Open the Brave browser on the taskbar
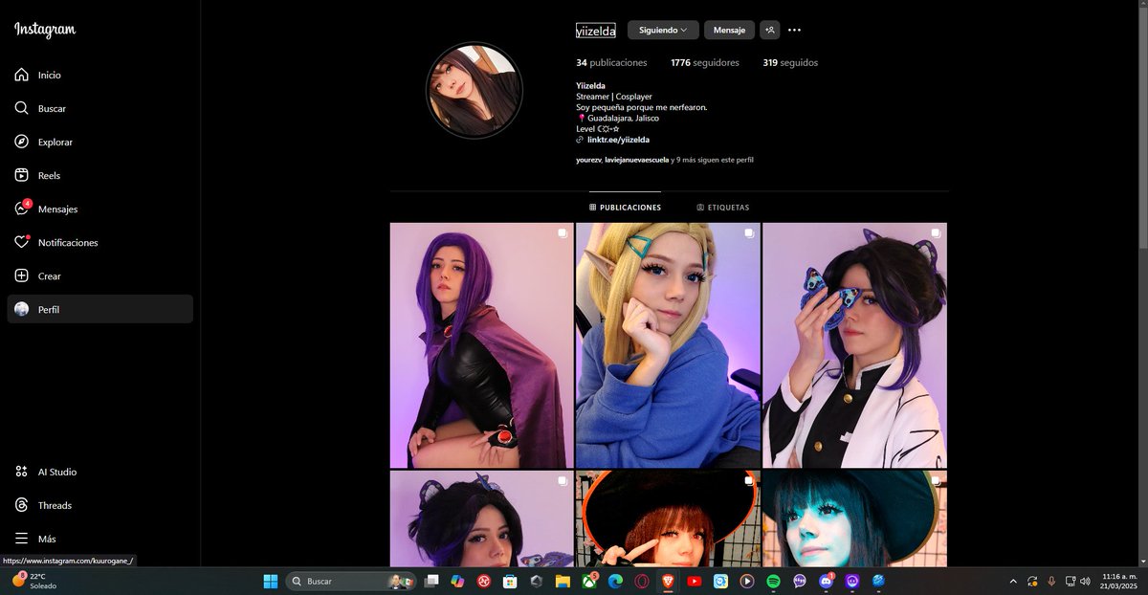This screenshot has height=595, width=1148. pyautogui.click(x=668, y=581)
